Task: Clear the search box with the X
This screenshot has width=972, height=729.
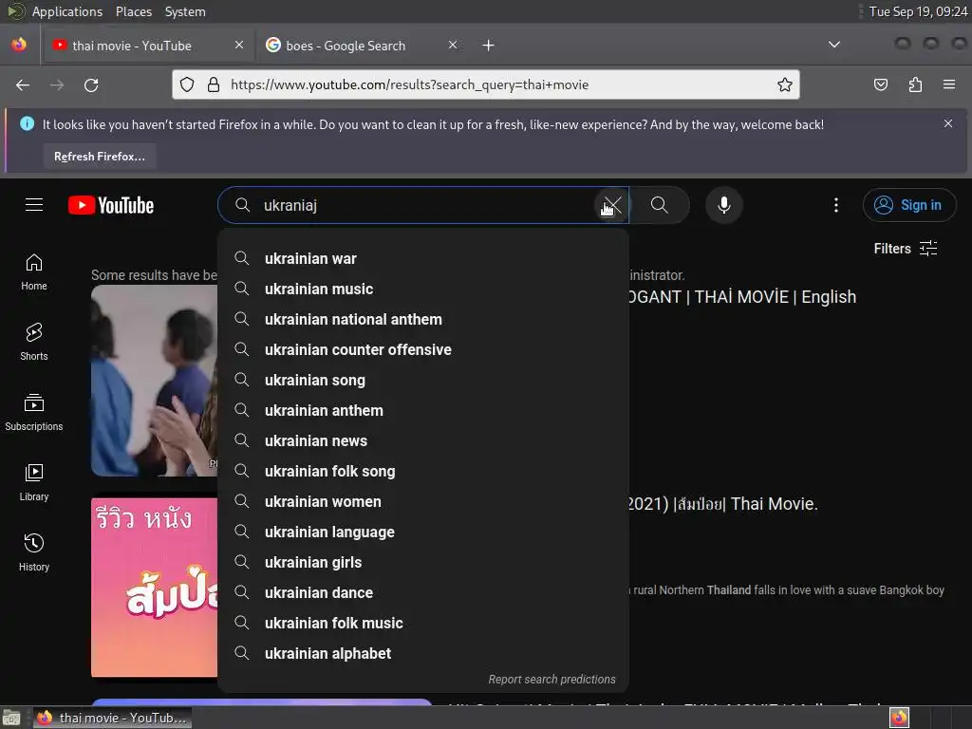Action: coord(612,205)
